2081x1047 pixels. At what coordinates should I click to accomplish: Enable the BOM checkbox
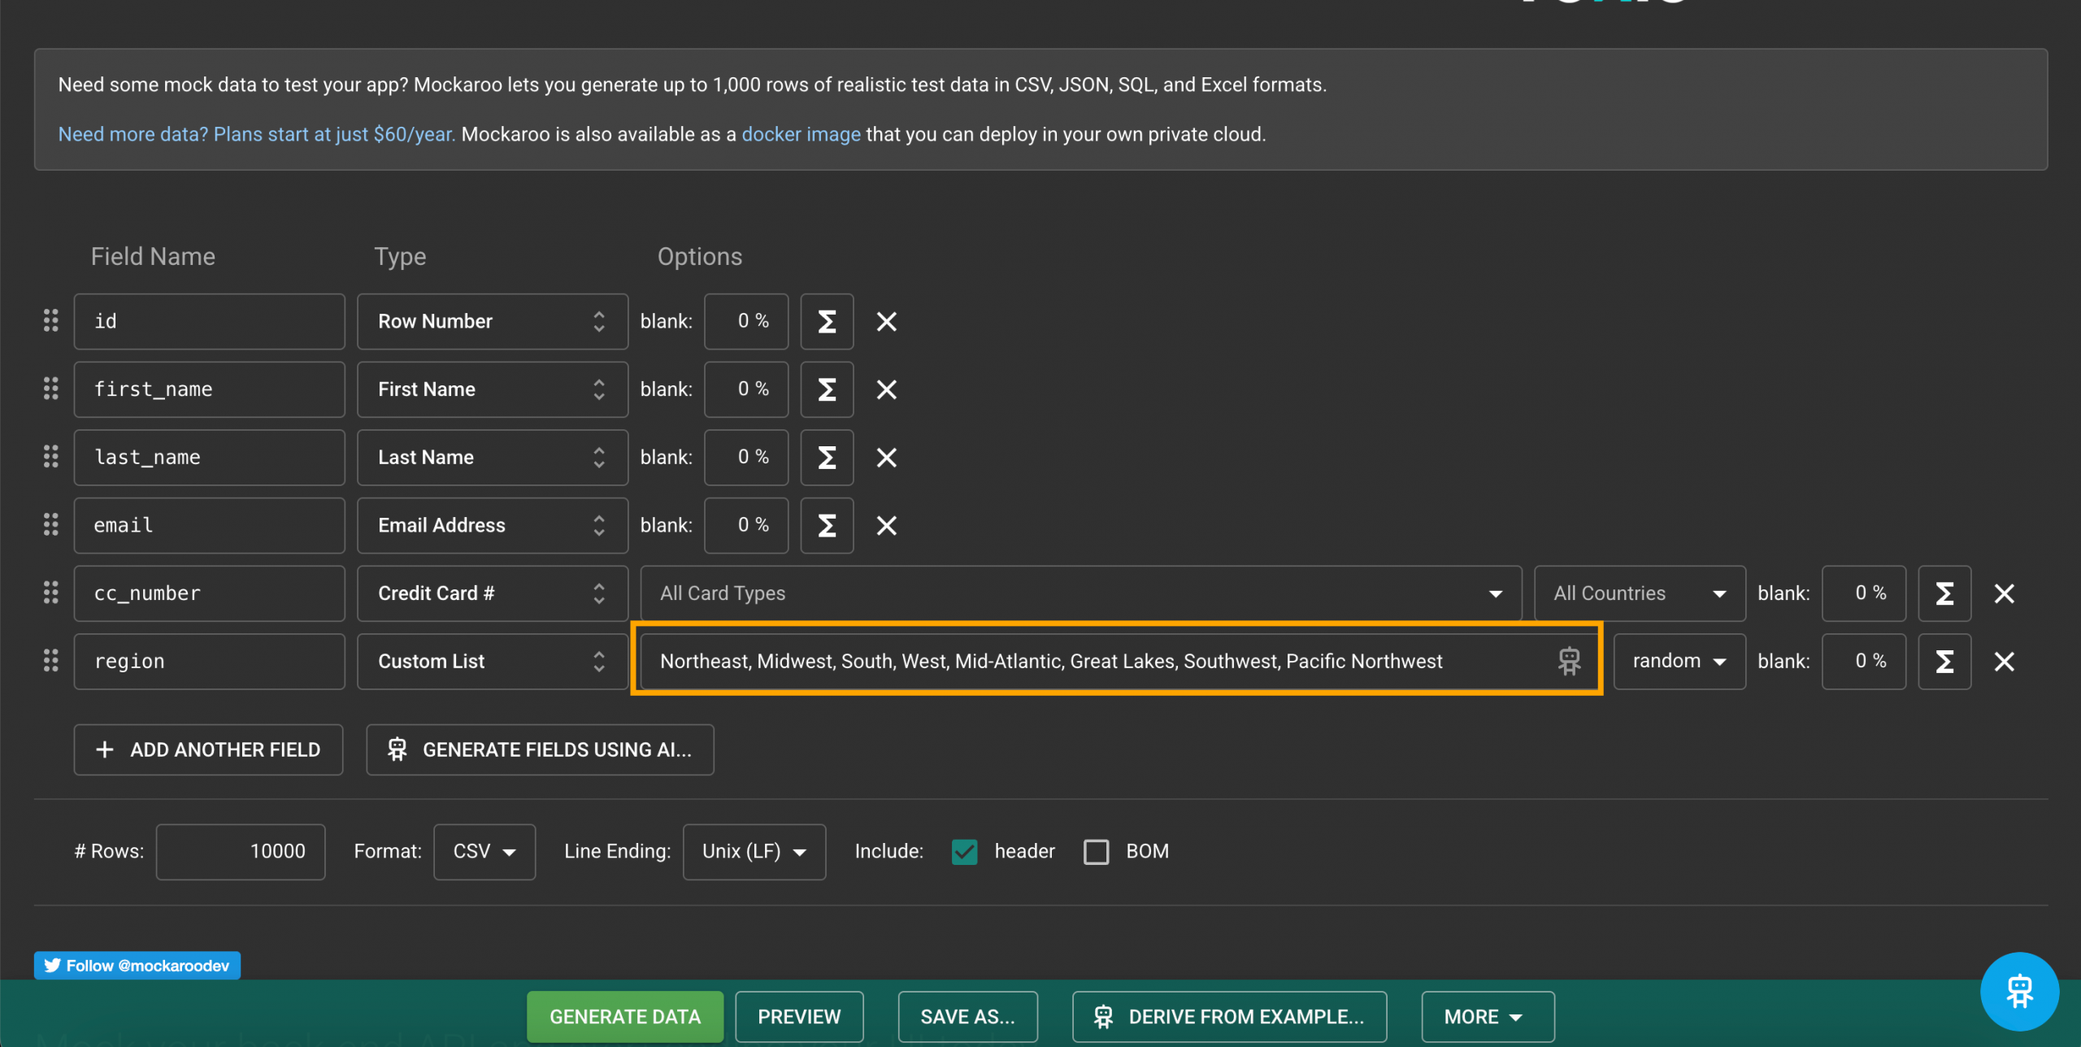tap(1096, 851)
